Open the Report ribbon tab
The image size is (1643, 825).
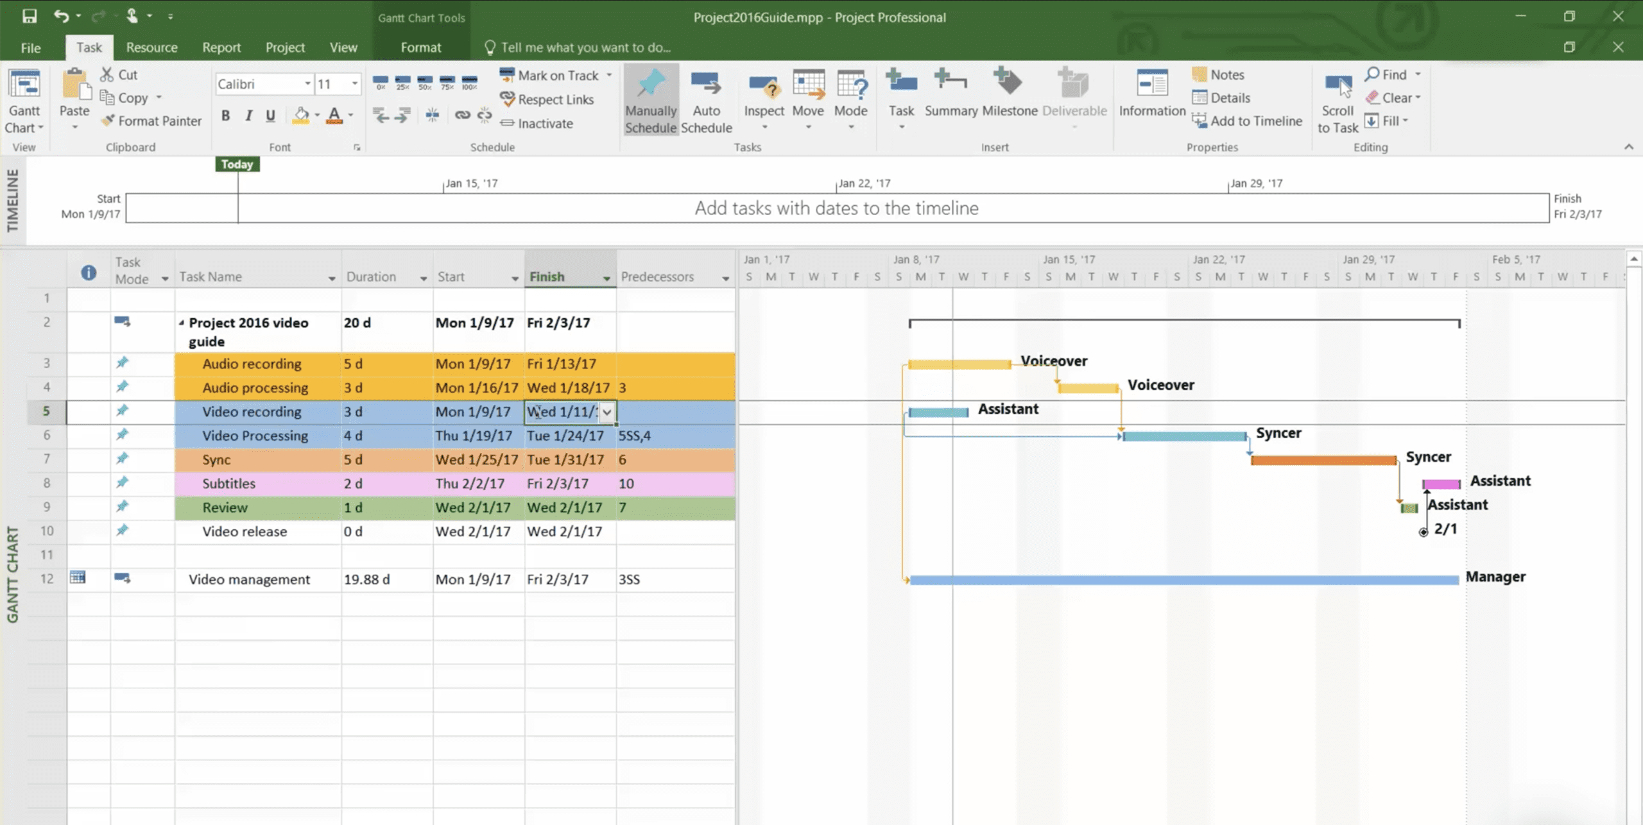(x=221, y=47)
